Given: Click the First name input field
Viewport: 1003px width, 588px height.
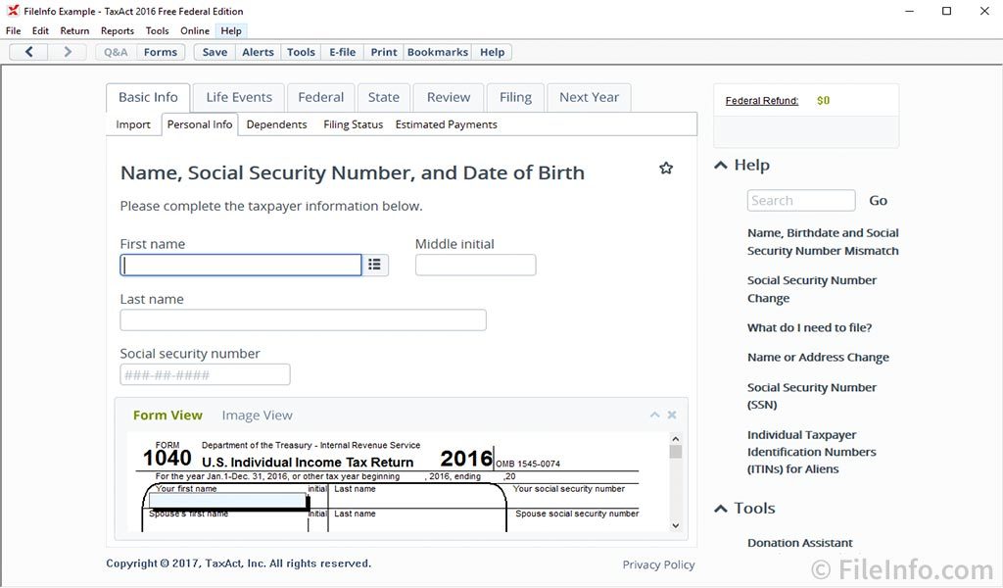Looking at the screenshot, I should [241, 265].
